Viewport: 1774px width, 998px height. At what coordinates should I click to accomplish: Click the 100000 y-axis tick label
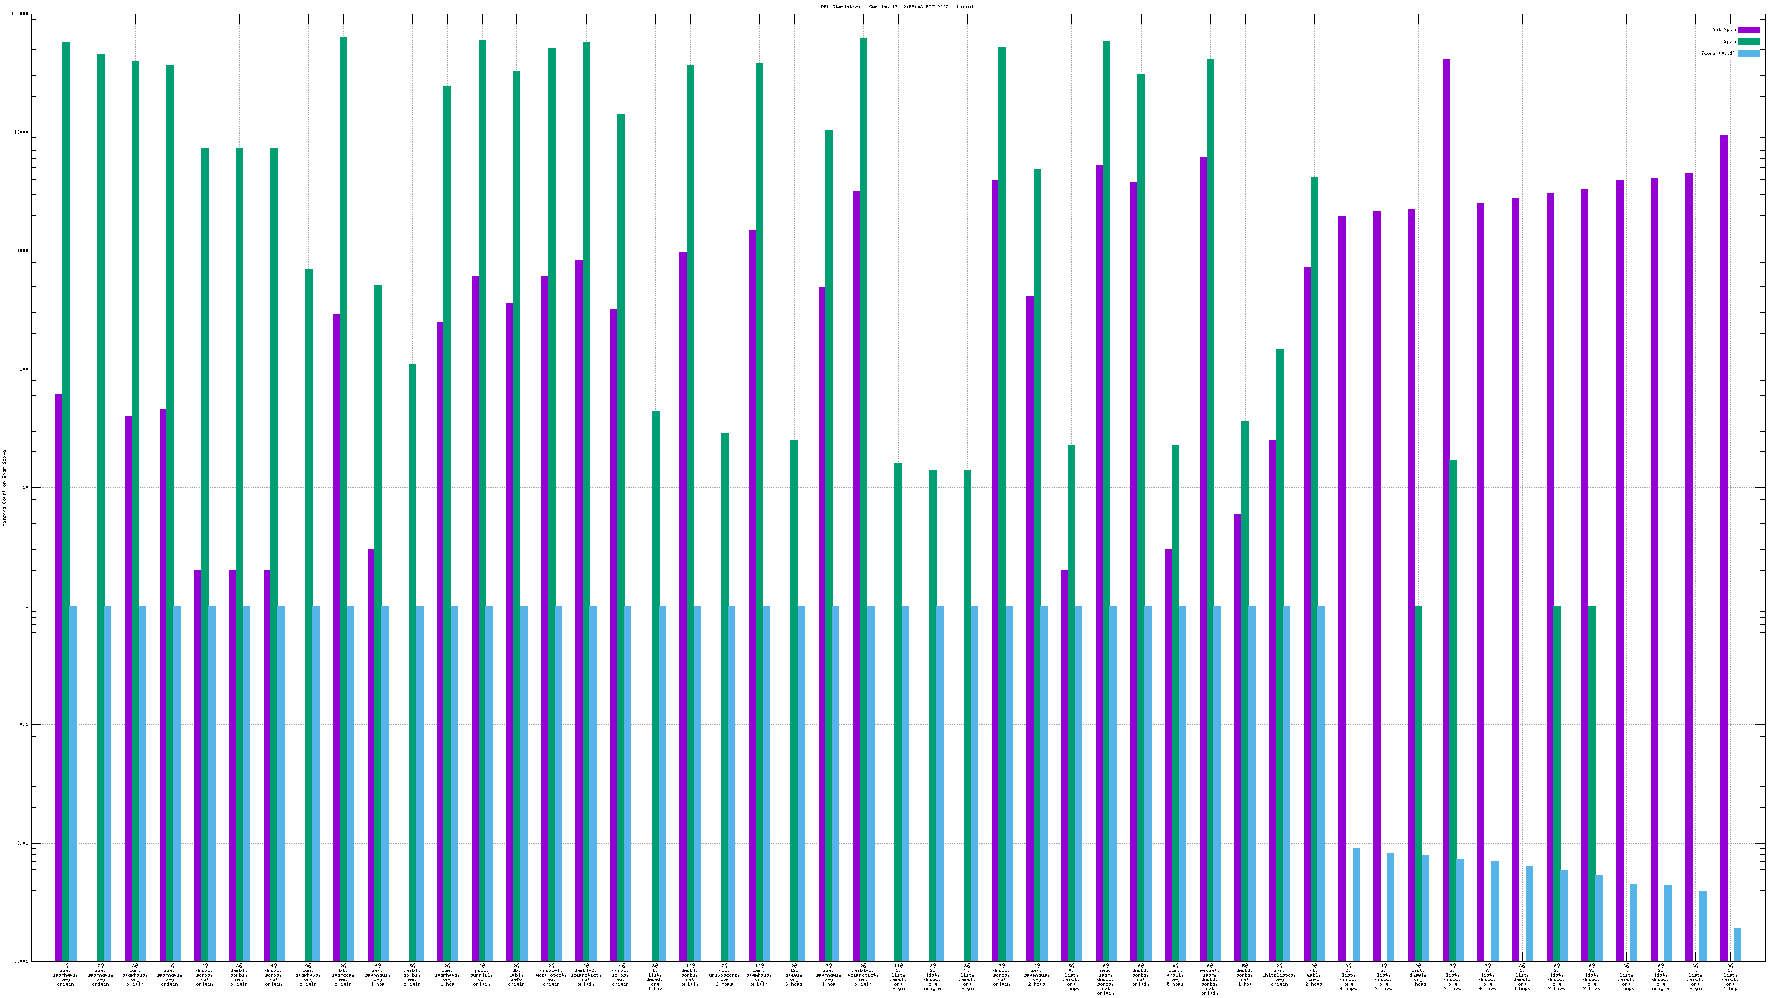20,14
